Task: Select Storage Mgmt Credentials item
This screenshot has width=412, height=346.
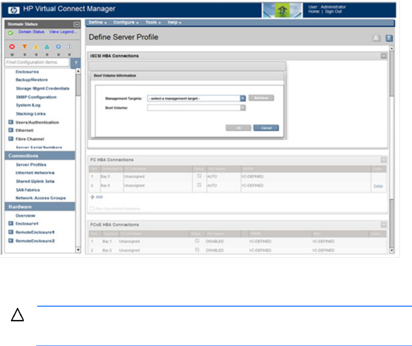Action: [42, 89]
